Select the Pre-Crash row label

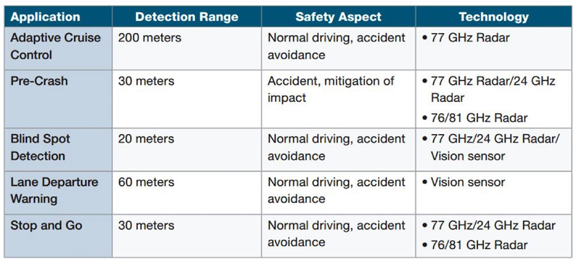click(40, 81)
